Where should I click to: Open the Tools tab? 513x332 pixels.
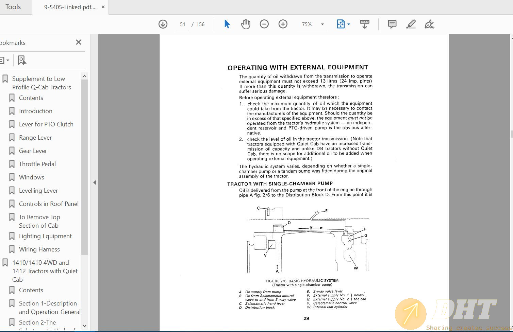(13, 7)
